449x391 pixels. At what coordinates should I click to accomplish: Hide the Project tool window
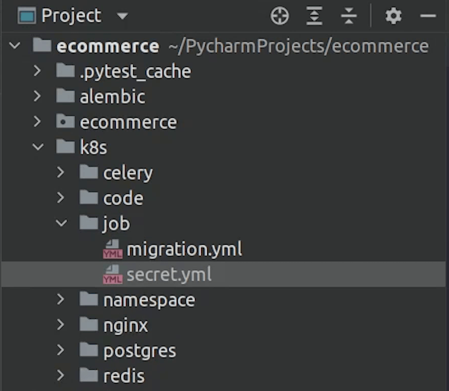(428, 16)
